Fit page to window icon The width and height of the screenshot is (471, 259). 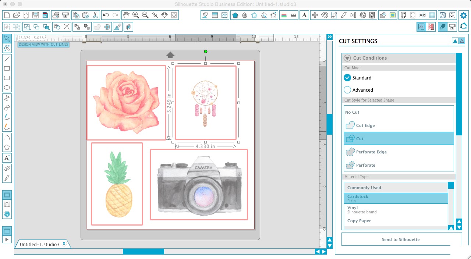pos(174,15)
